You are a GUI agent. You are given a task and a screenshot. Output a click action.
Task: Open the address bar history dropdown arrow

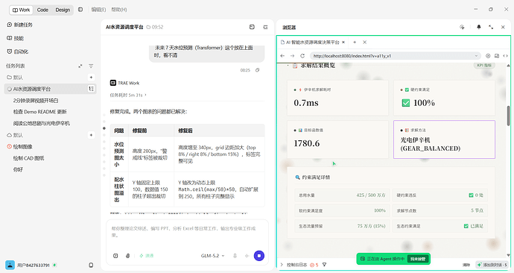click(x=476, y=56)
